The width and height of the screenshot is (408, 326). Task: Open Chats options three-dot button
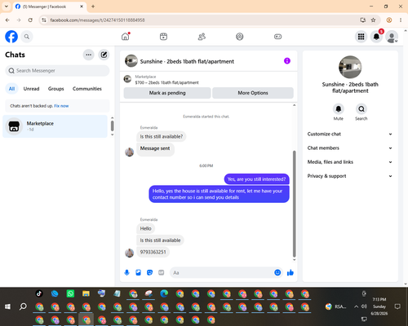88,55
